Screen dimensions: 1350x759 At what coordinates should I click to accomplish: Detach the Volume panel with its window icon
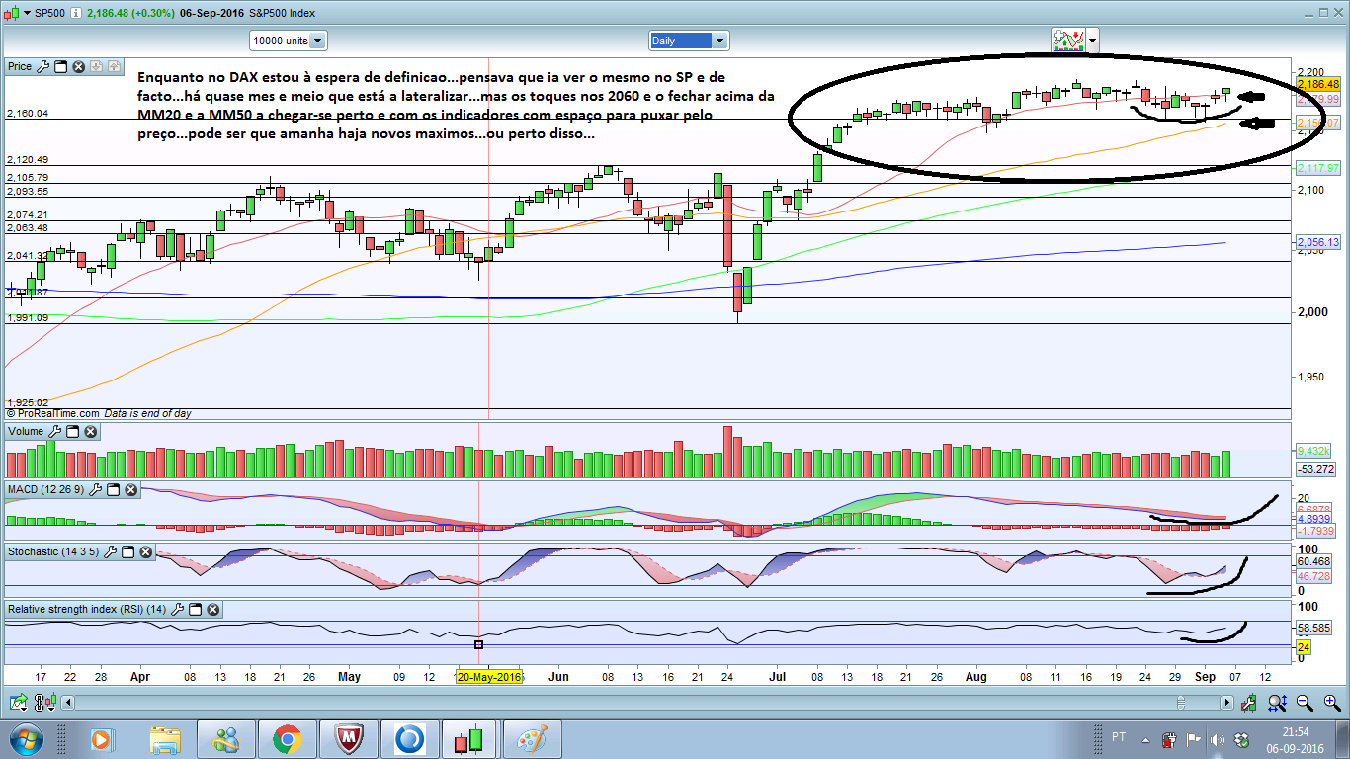coord(72,432)
